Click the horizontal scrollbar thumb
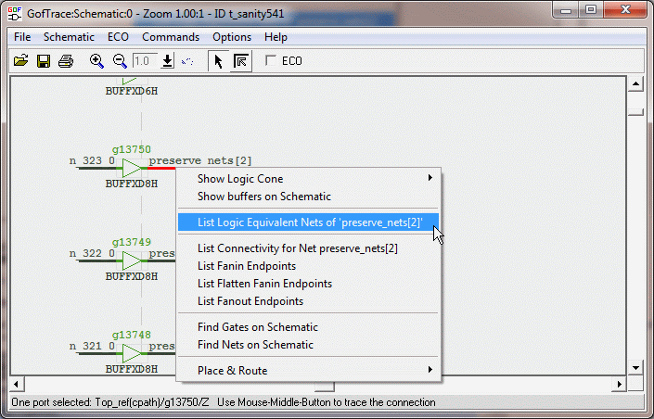The width and height of the screenshot is (654, 419). point(325,387)
